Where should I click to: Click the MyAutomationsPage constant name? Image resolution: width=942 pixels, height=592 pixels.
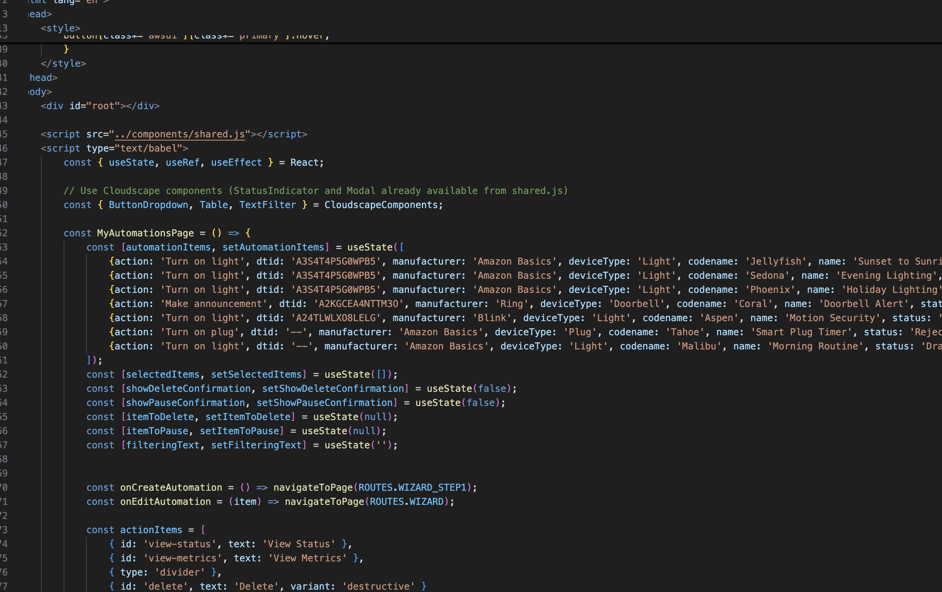click(x=145, y=233)
